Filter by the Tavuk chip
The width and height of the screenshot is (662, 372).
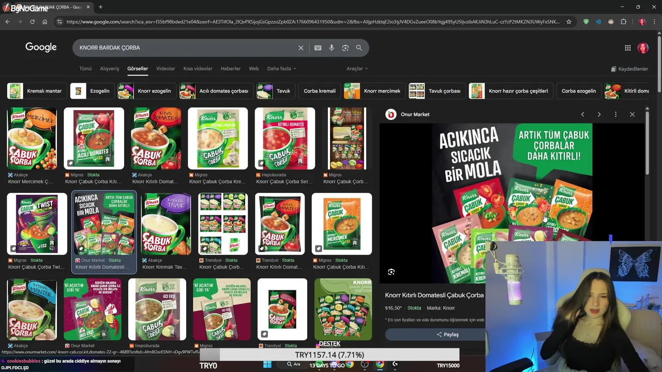click(x=276, y=91)
